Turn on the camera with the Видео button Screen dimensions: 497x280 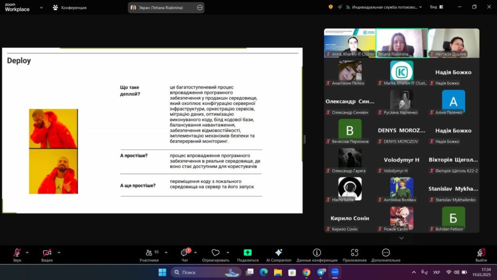[47, 255]
